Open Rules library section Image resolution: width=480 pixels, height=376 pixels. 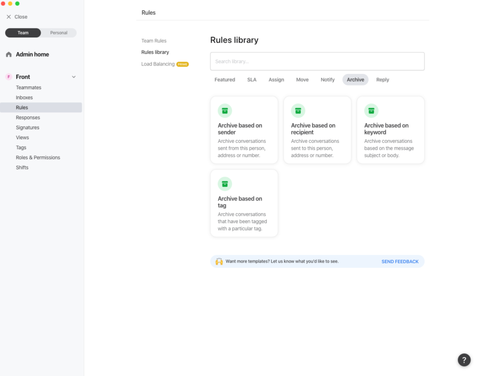[x=155, y=52]
